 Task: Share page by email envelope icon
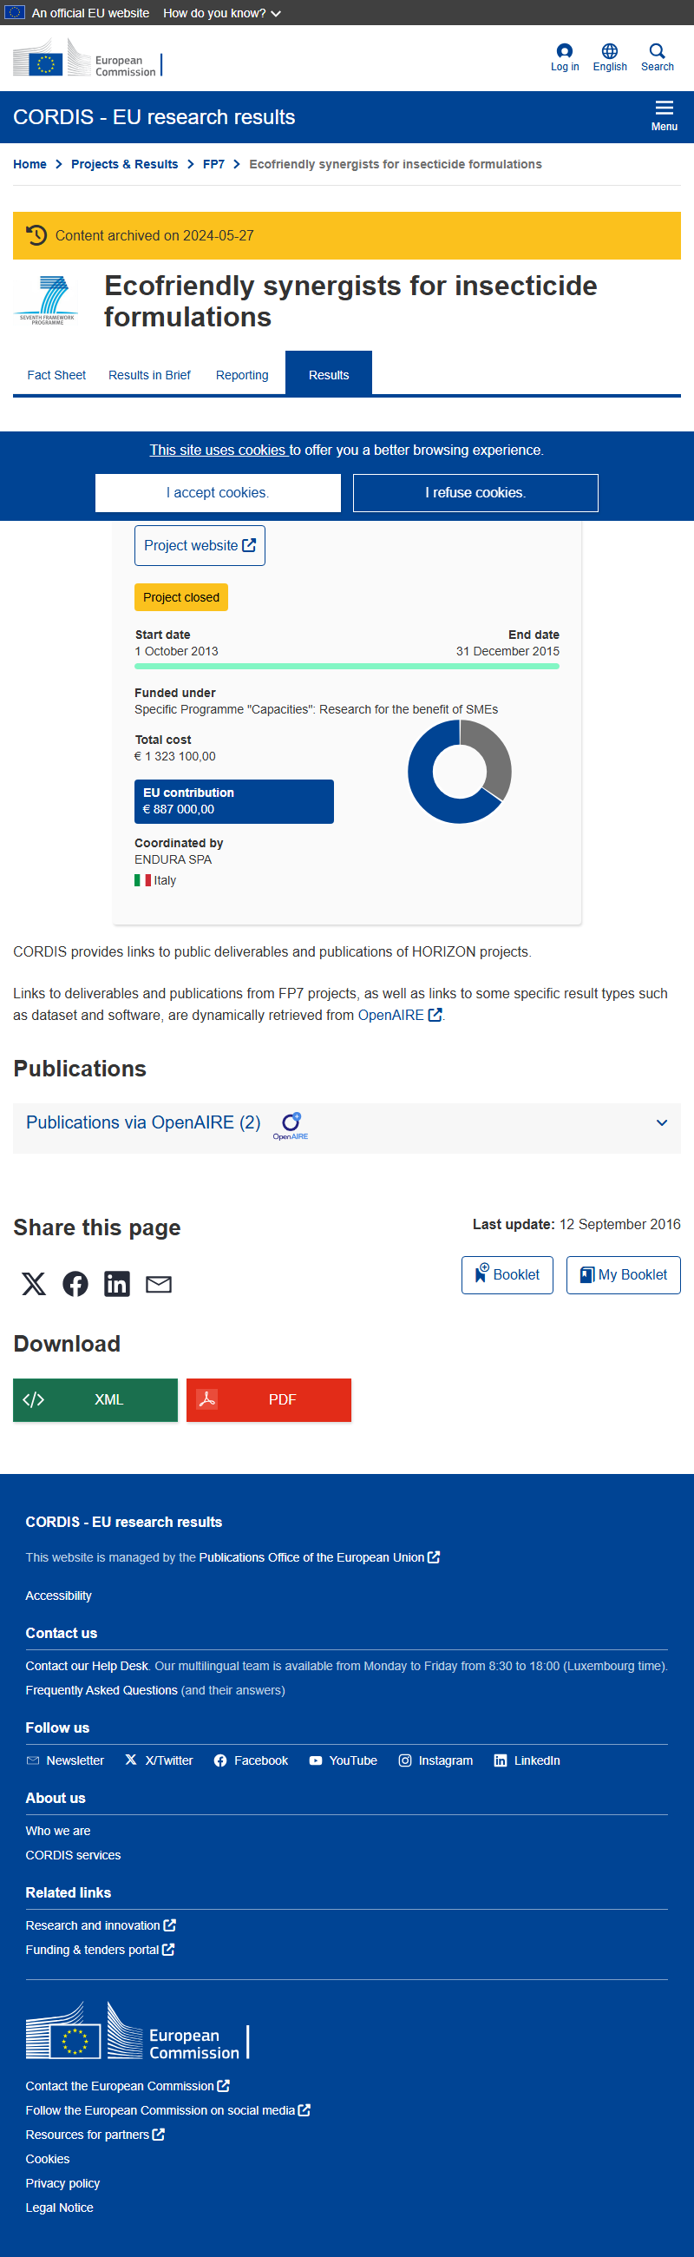click(x=159, y=1285)
